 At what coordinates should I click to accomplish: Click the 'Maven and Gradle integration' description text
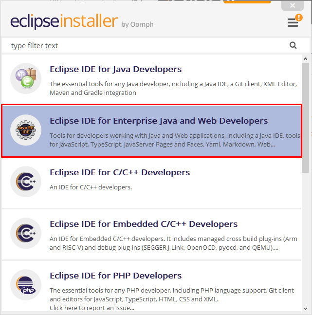[x=93, y=93]
